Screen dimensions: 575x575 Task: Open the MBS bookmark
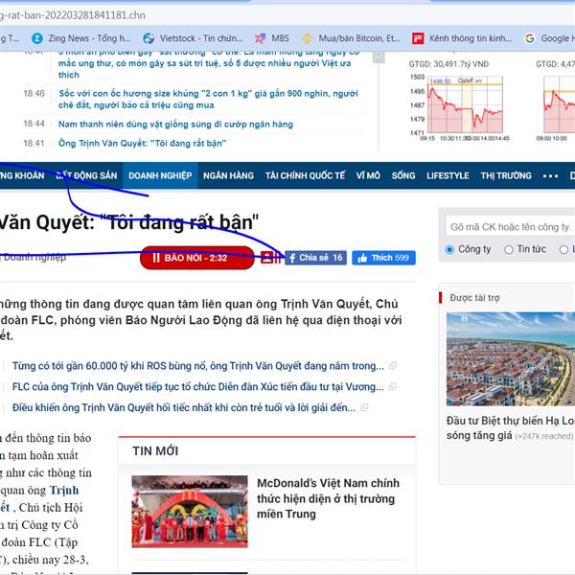point(272,38)
